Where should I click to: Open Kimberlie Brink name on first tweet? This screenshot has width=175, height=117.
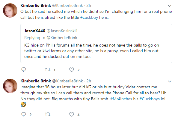tap(36, 5)
